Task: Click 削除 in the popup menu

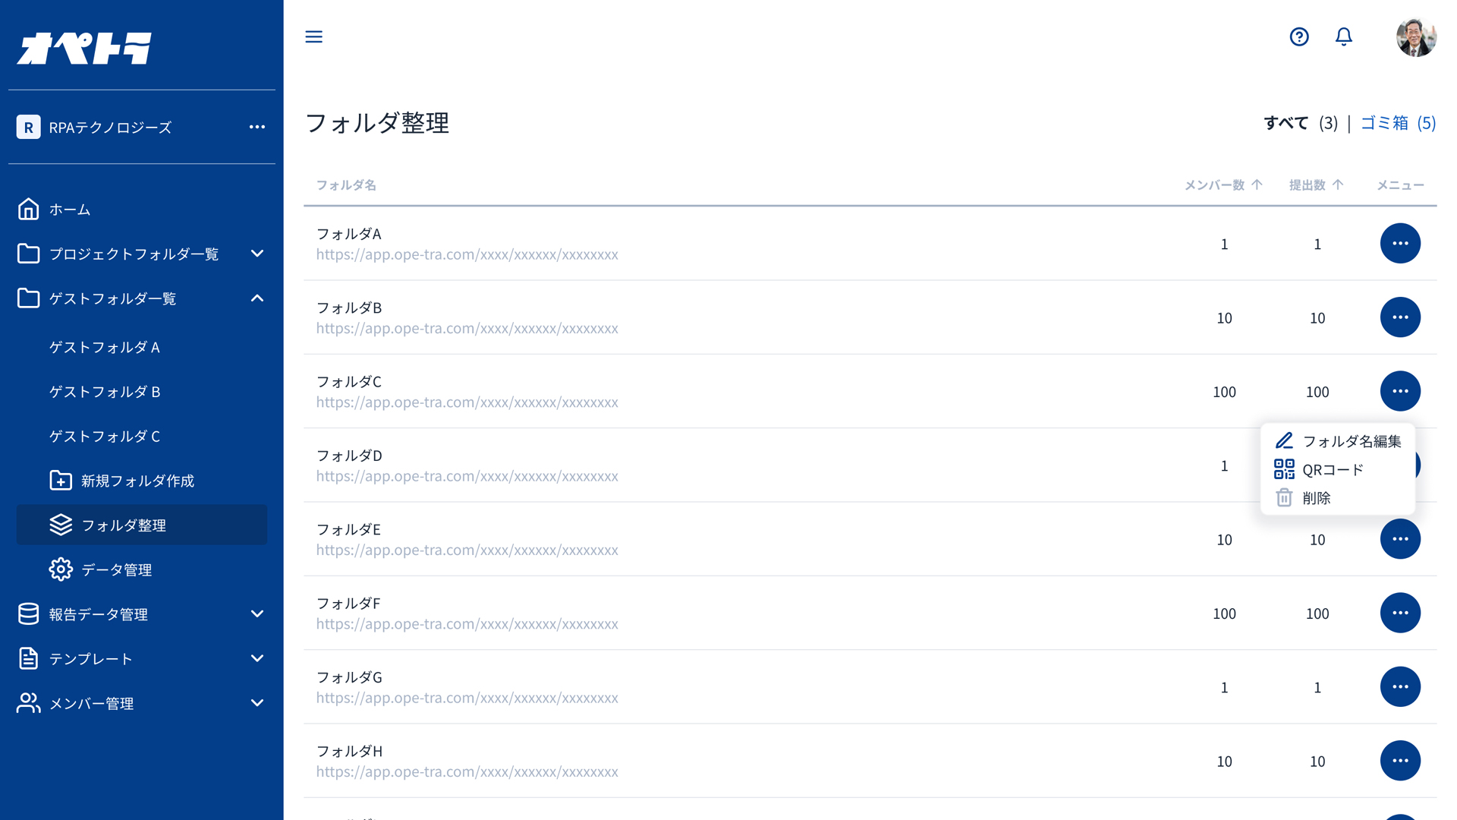Action: pyautogui.click(x=1316, y=498)
